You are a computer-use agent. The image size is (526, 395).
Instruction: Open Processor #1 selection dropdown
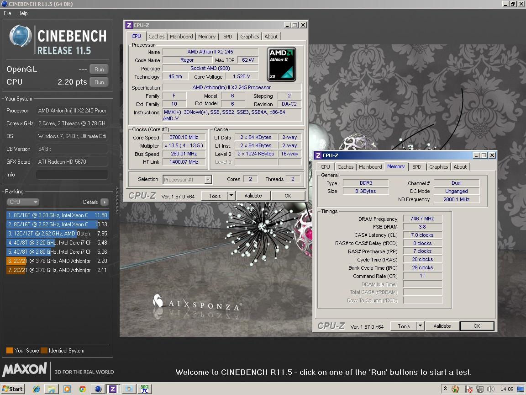187,179
